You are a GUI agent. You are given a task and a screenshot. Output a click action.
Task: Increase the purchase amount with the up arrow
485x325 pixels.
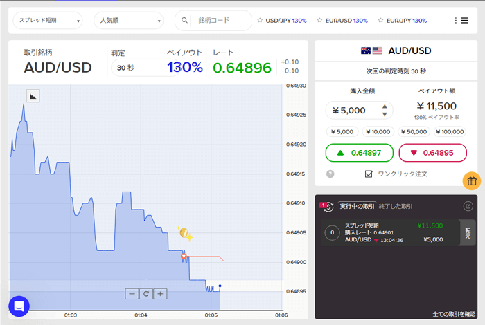point(385,106)
